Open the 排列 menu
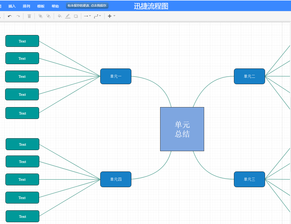 point(26,6)
